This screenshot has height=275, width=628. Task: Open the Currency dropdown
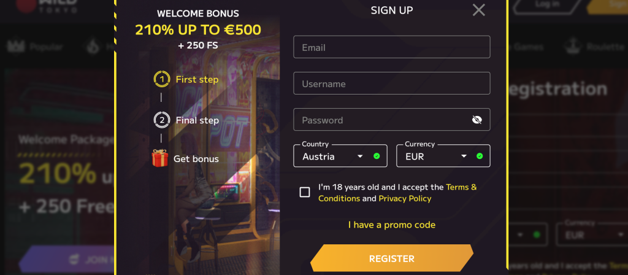coord(437,157)
